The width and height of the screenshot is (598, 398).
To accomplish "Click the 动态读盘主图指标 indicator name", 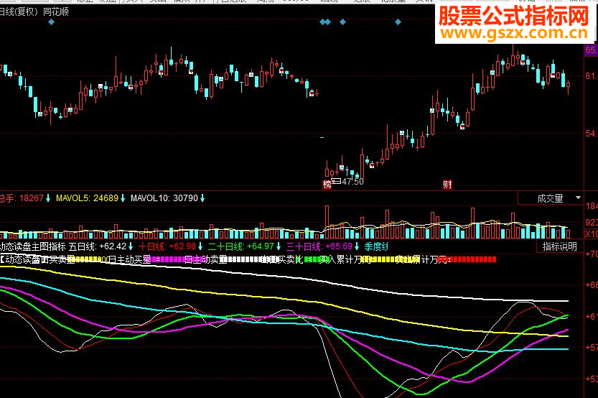I will (33, 246).
